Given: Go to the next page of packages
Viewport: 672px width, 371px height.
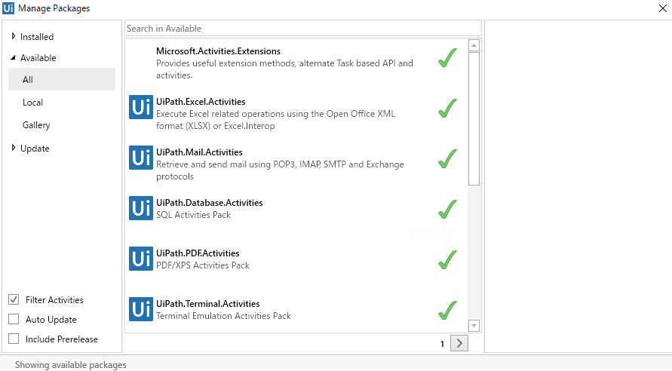Looking at the screenshot, I should point(459,343).
